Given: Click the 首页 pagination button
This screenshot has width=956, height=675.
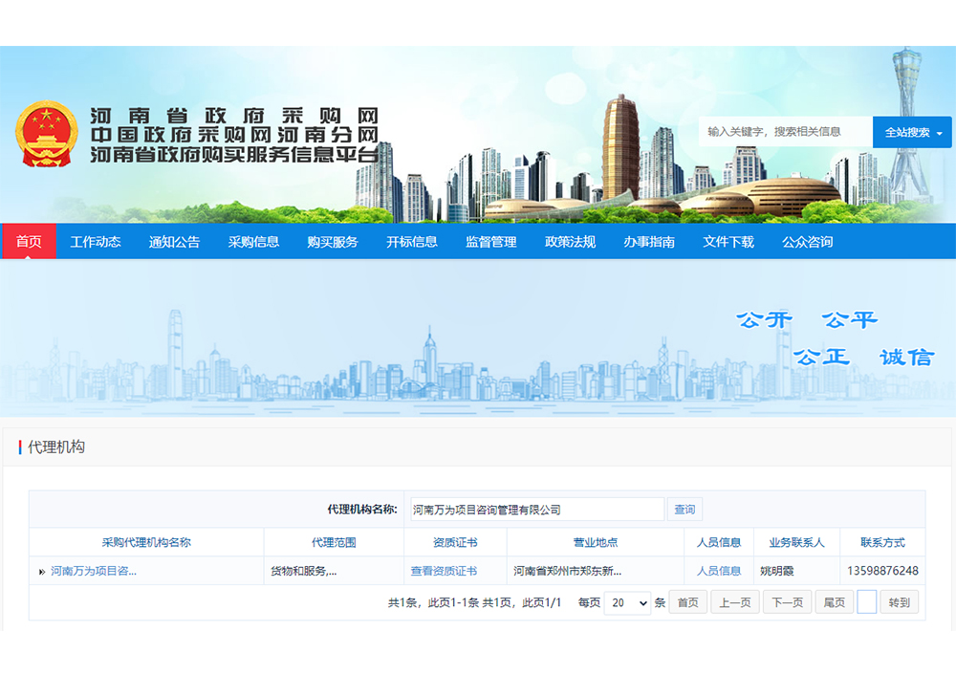Looking at the screenshot, I should 687,602.
